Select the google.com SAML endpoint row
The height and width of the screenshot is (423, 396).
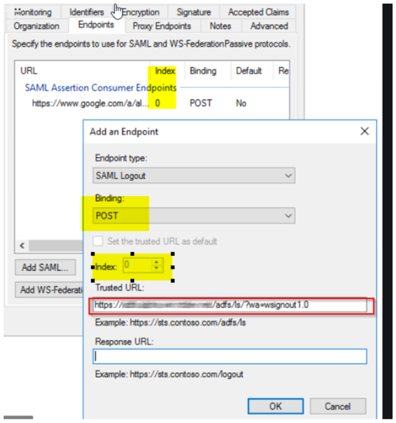click(x=90, y=103)
